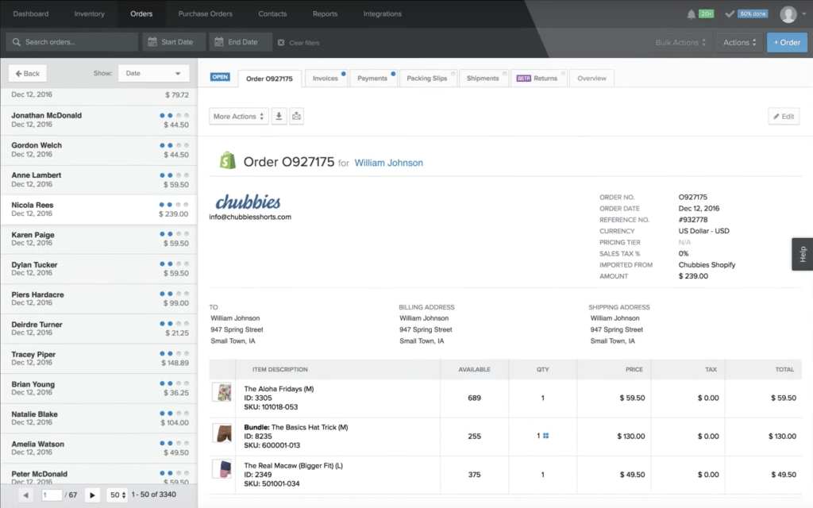This screenshot has width=813, height=508.
Task: Click the End Date field
Action: click(x=241, y=42)
